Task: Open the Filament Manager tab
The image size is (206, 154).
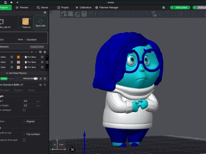Action: pyautogui.click(x=107, y=8)
